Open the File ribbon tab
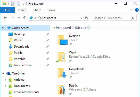The width and height of the screenshot is (140, 97). coord(7,10)
